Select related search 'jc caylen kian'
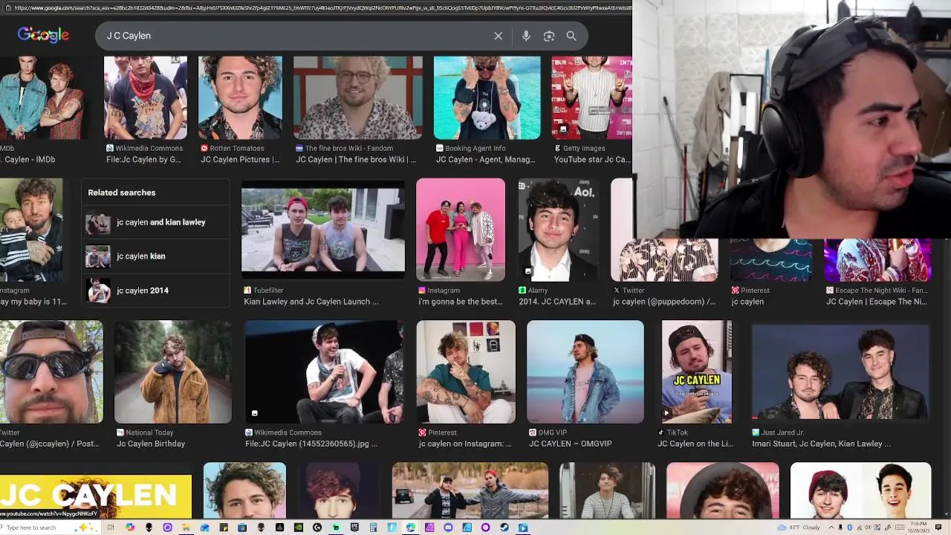The height and width of the screenshot is (535, 951). coord(155,256)
